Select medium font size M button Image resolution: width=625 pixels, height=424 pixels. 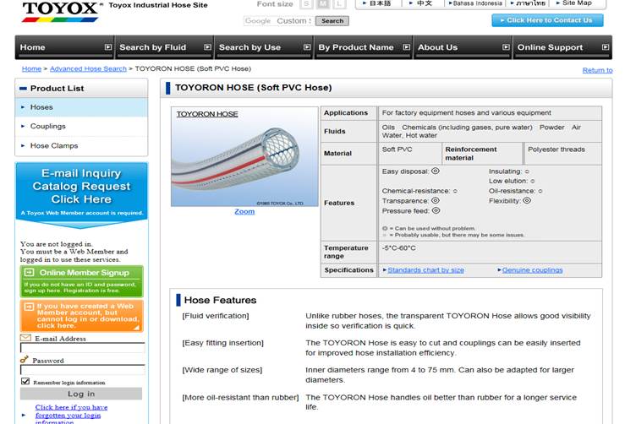(x=323, y=3)
